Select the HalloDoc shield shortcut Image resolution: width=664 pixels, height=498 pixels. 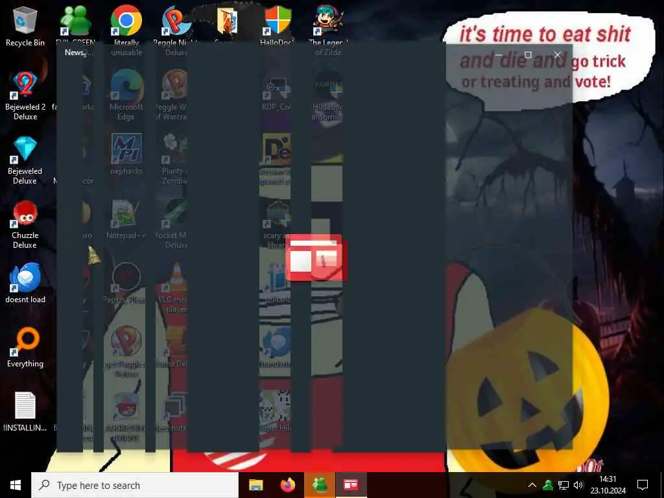pos(278,25)
